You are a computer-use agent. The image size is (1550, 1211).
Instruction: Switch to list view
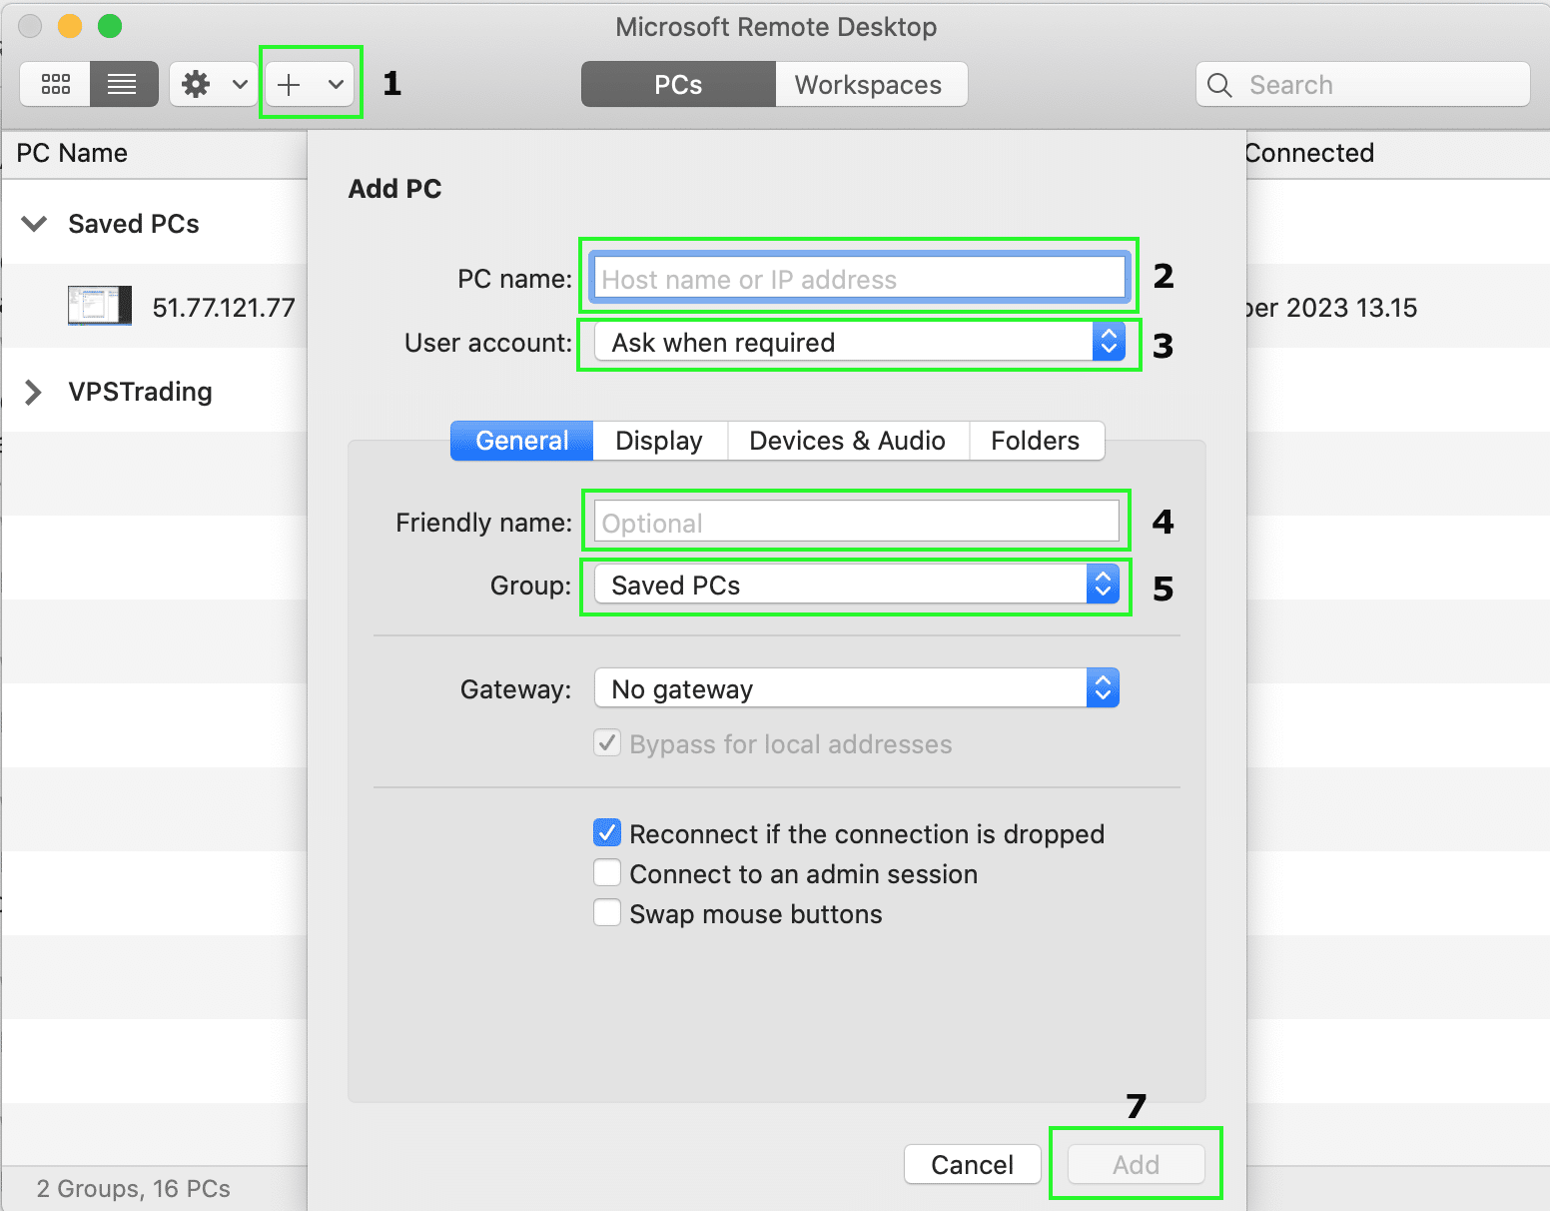coord(124,84)
